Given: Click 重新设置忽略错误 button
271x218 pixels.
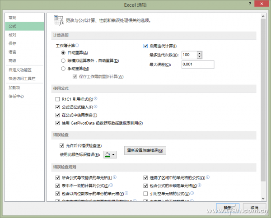Looking at the screenshot, I should click(145, 150).
